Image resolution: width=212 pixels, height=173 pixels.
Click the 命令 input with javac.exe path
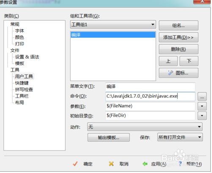(150, 96)
